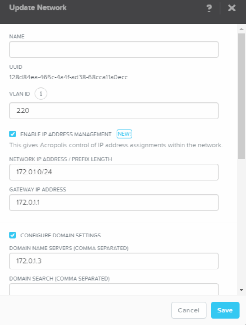Click the UUID value text
Image resolution: width=246 pixels, height=325 pixels.
[68, 77]
